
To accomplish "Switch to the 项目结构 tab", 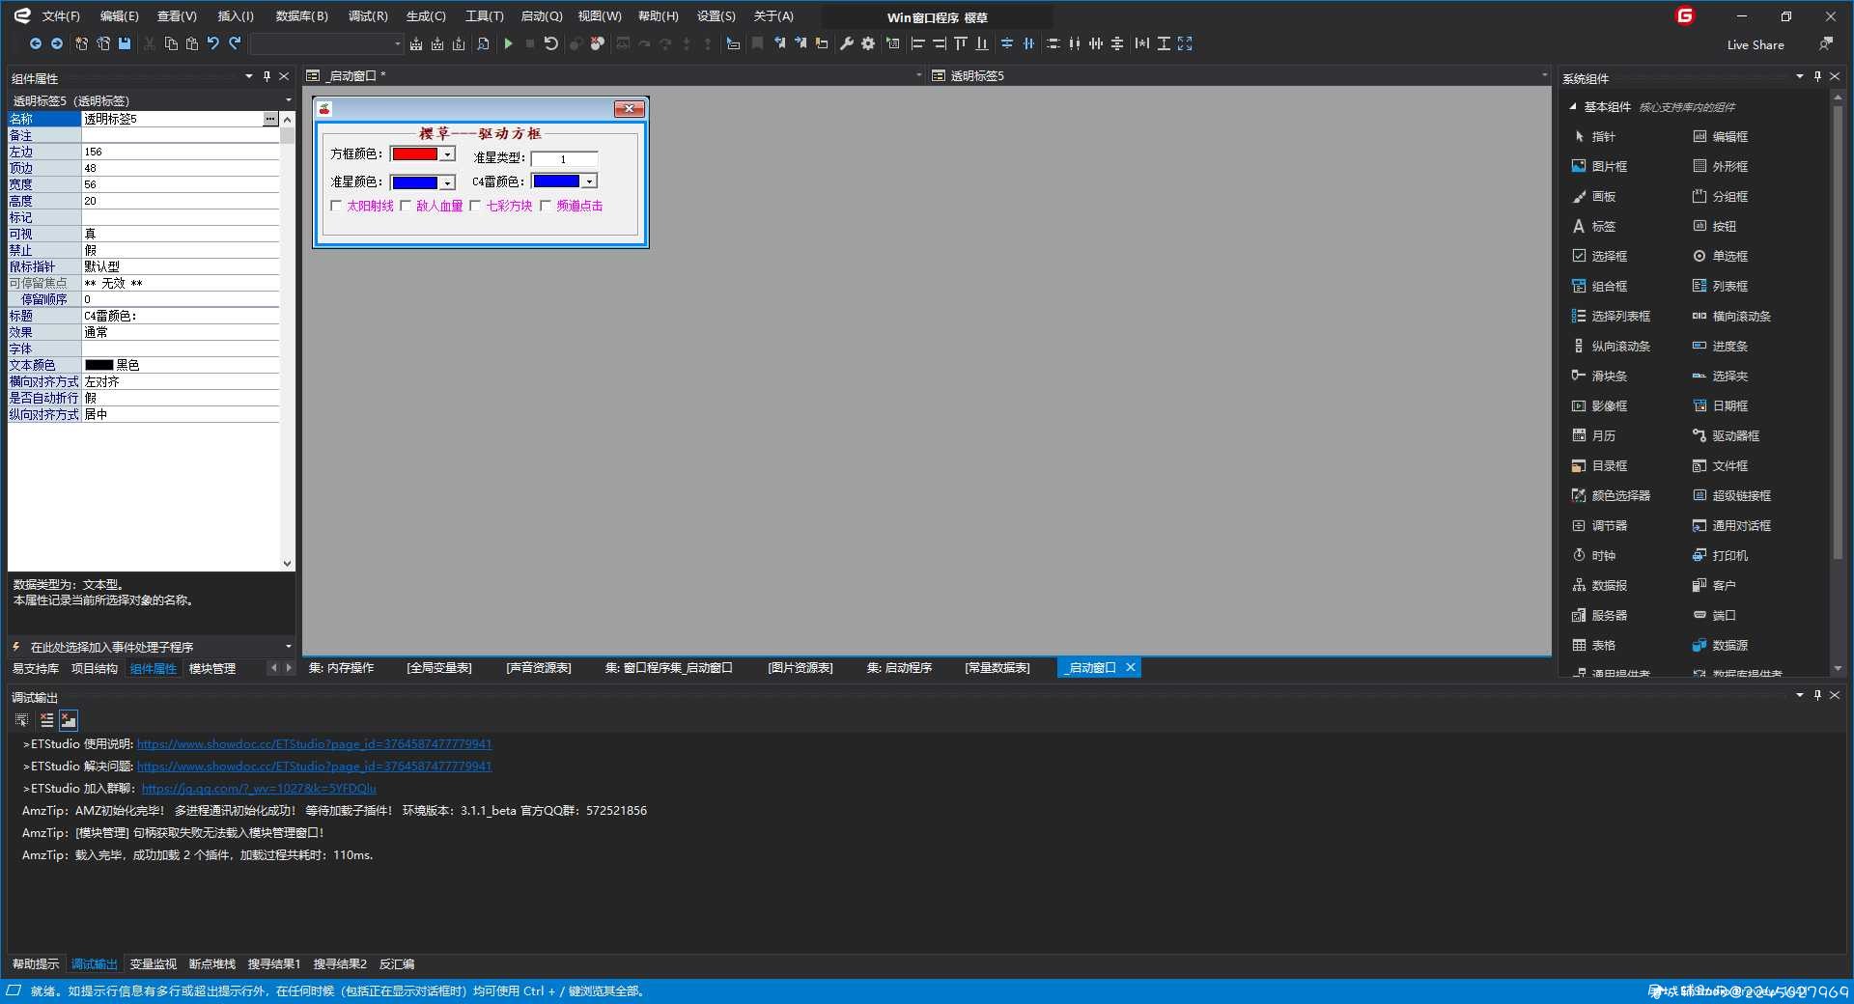I will click(x=95, y=668).
